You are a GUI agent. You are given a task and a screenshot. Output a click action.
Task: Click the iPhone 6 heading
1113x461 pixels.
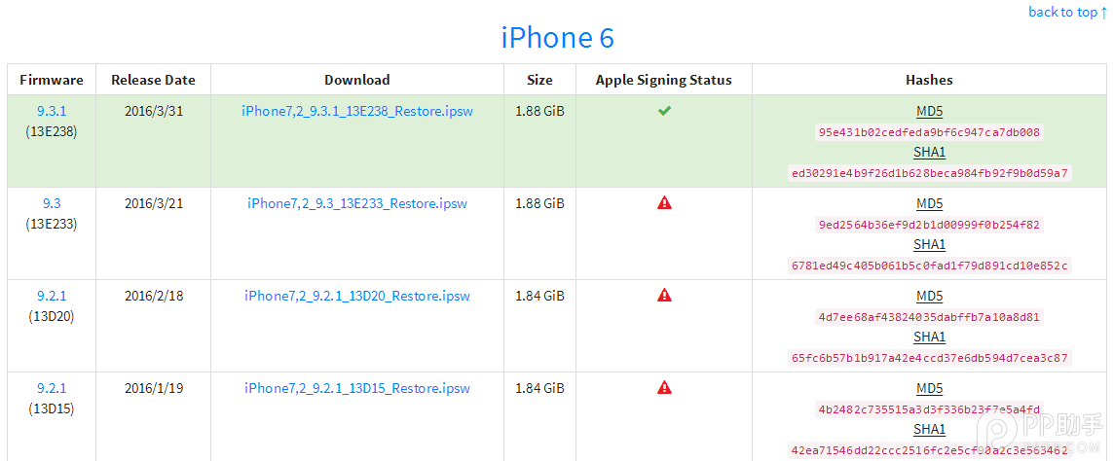pos(557,38)
